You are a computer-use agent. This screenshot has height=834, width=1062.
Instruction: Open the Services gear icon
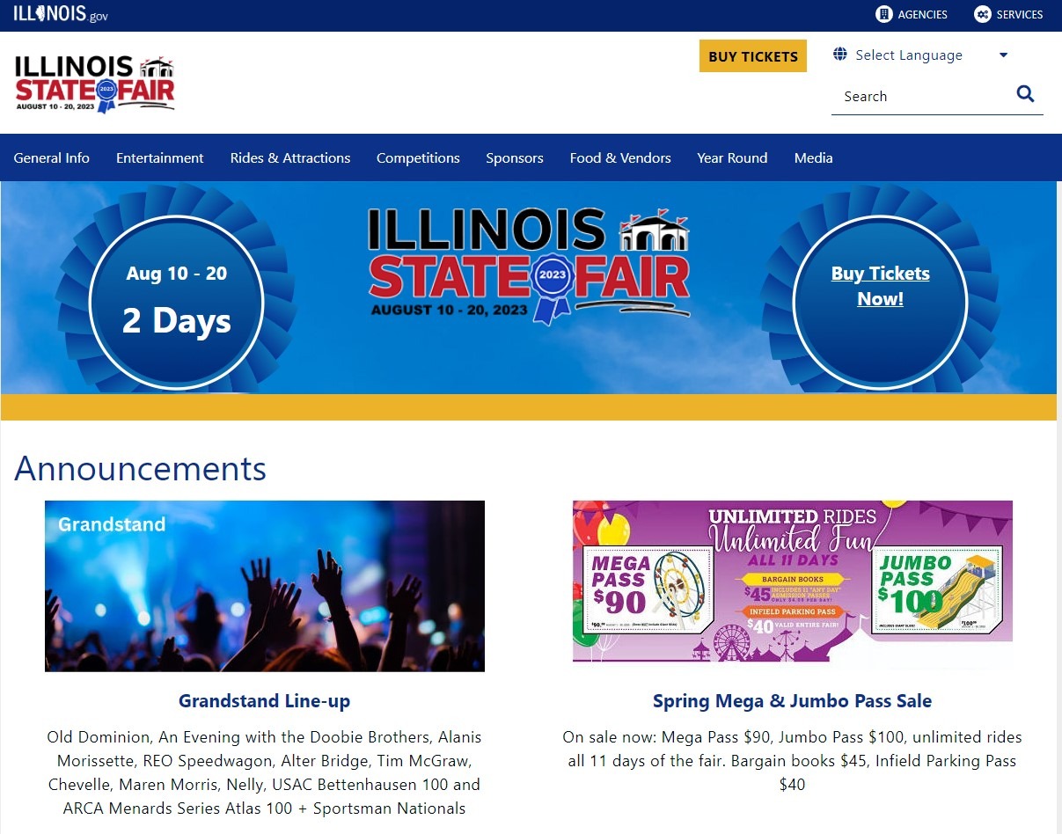(983, 14)
